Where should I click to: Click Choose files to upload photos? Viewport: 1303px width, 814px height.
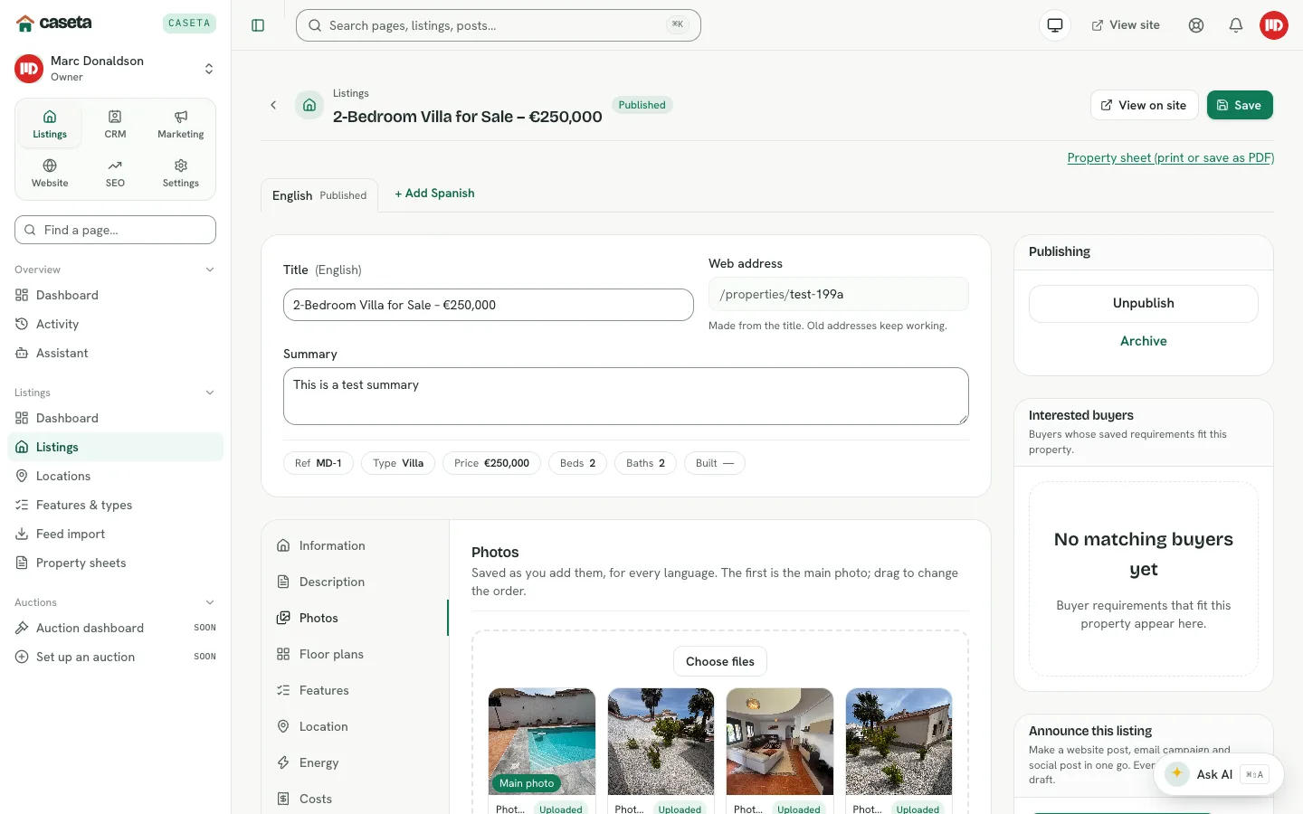[720, 661]
